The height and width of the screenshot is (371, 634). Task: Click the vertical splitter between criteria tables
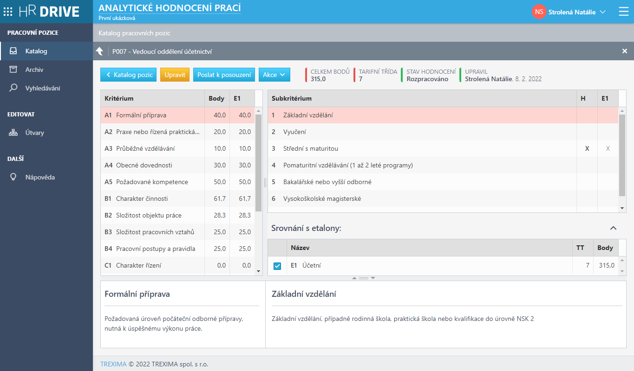265,182
